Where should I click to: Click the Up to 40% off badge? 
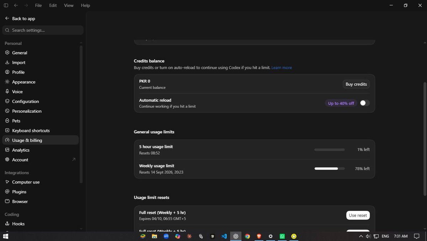click(341, 103)
